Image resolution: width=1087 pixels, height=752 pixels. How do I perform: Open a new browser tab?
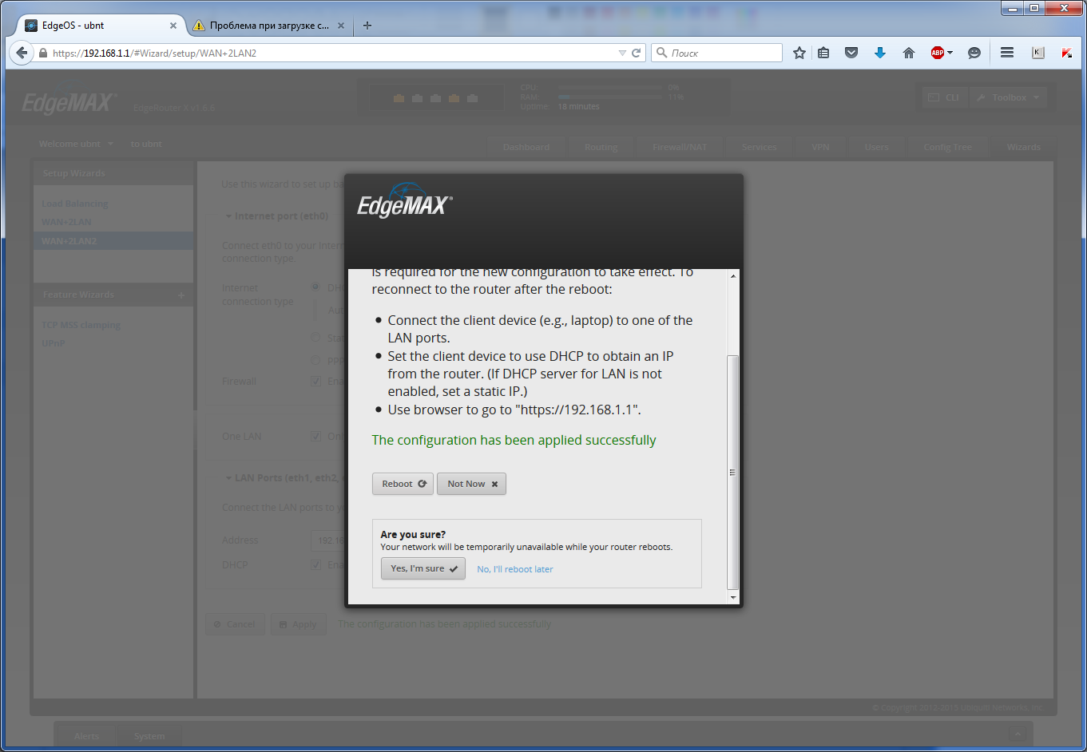pyautogui.click(x=367, y=26)
